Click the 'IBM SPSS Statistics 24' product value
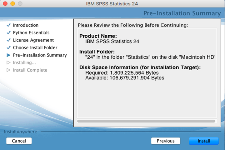The width and height of the screenshot is (225, 150). pos(112,42)
